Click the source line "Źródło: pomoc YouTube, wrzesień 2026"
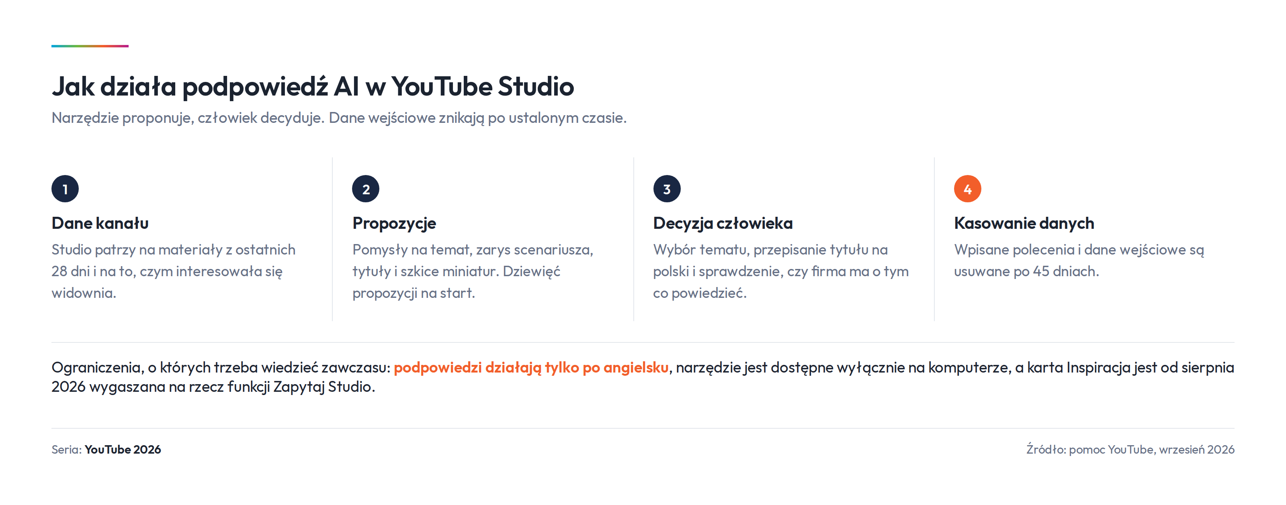This screenshot has height=505, width=1286. pos(1130,450)
